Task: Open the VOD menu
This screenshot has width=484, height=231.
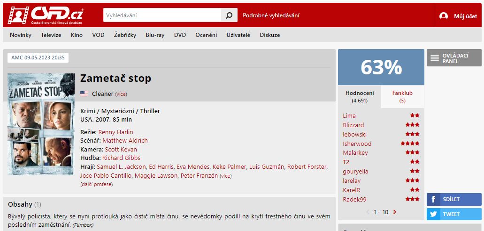Action: (98, 35)
